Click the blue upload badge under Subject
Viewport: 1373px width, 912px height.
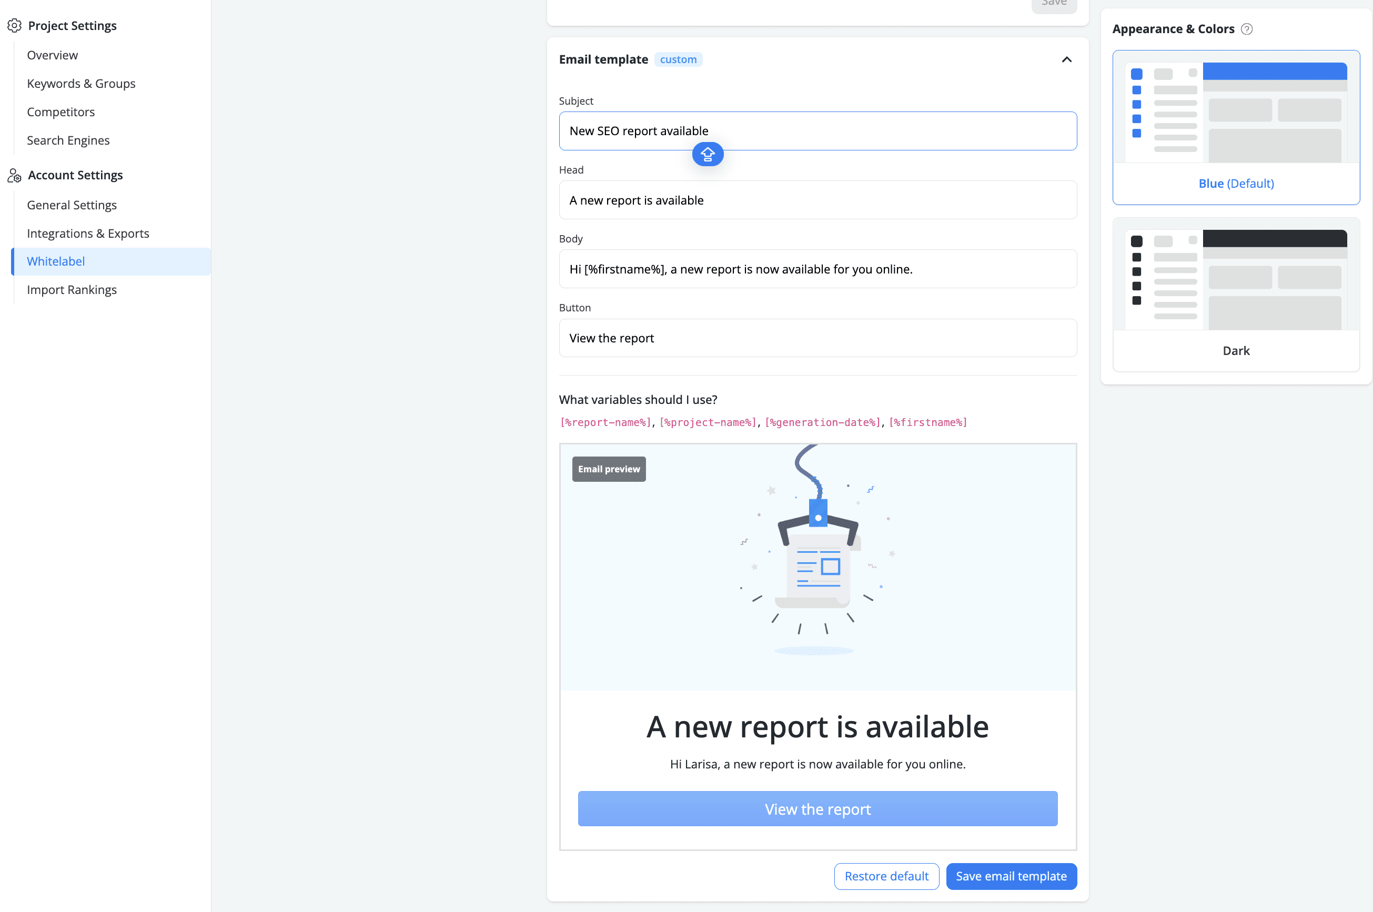click(708, 154)
